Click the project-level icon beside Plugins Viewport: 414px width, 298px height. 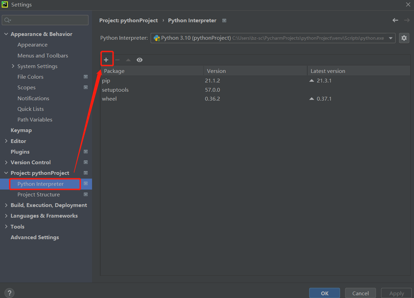coord(86,152)
